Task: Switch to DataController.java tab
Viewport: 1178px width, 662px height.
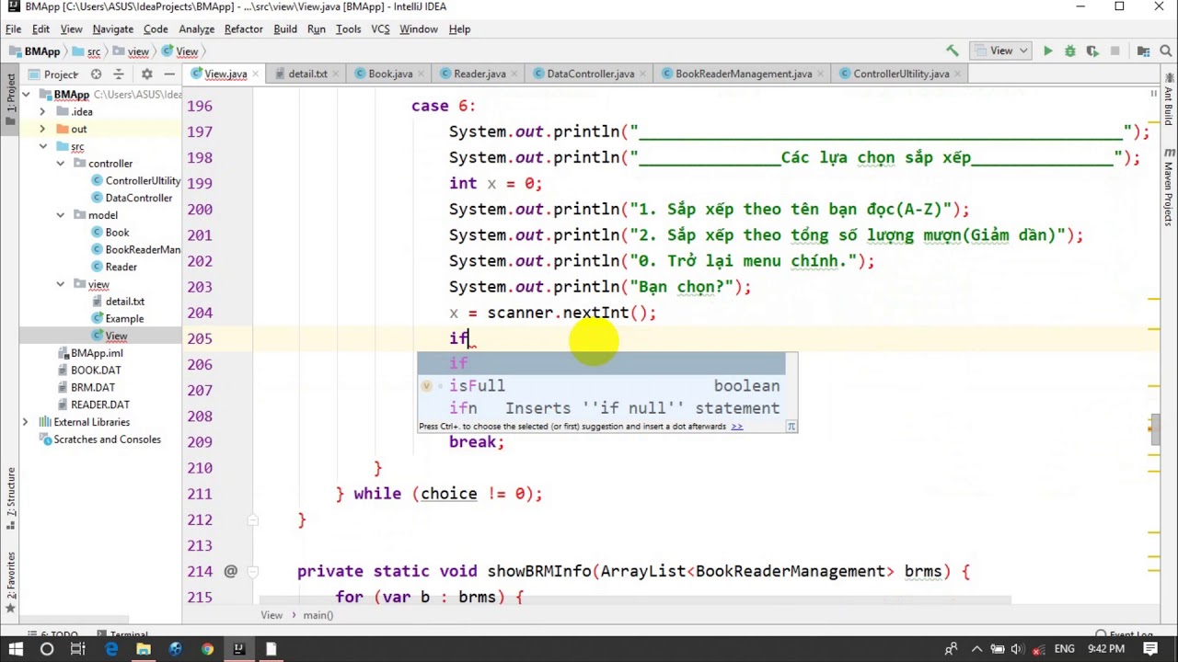Action: [590, 74]
